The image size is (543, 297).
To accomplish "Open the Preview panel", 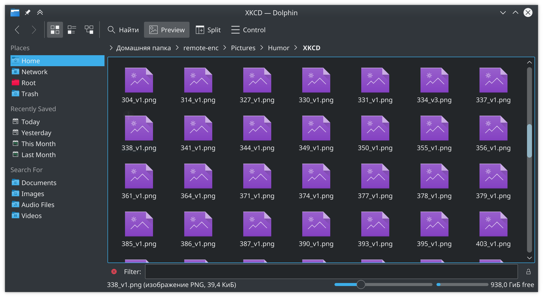I will click(x=166, y=30).
